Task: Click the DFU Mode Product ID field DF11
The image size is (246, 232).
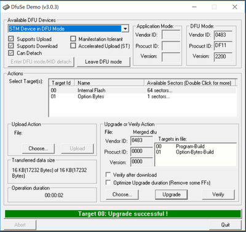Action: click(223, 46)
